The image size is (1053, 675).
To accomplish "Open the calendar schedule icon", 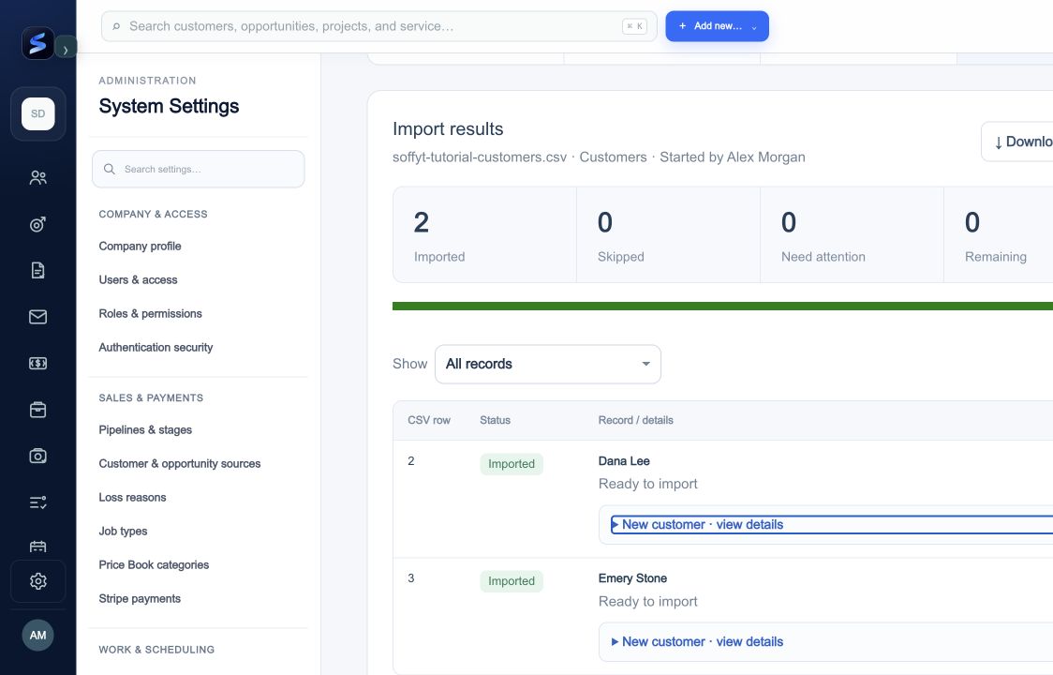I will (x=38, y=546).
